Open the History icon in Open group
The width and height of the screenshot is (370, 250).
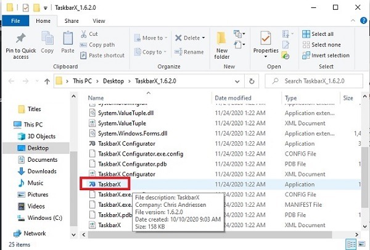(286, 56)
